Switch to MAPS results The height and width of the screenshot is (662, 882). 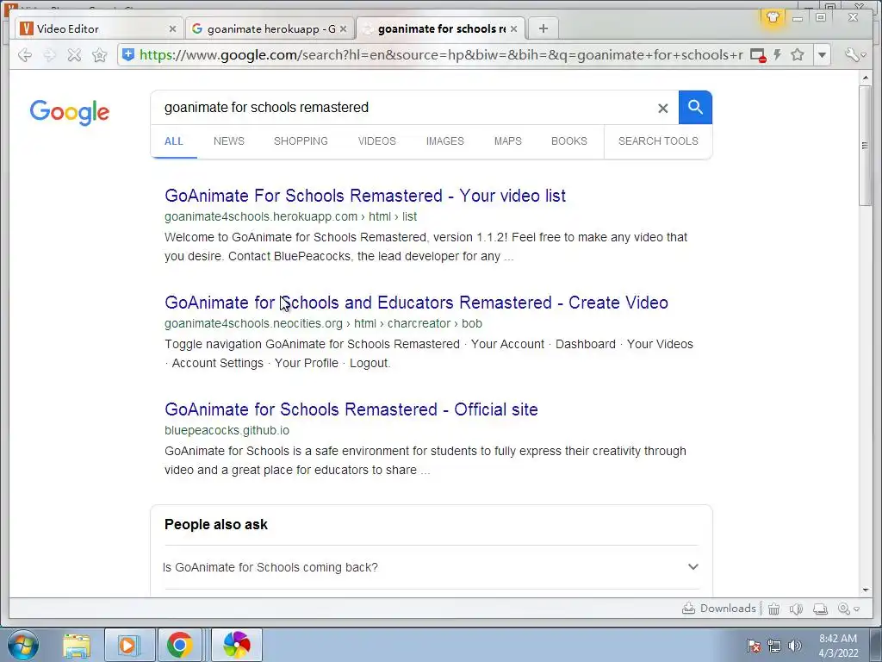coord(508,141)
